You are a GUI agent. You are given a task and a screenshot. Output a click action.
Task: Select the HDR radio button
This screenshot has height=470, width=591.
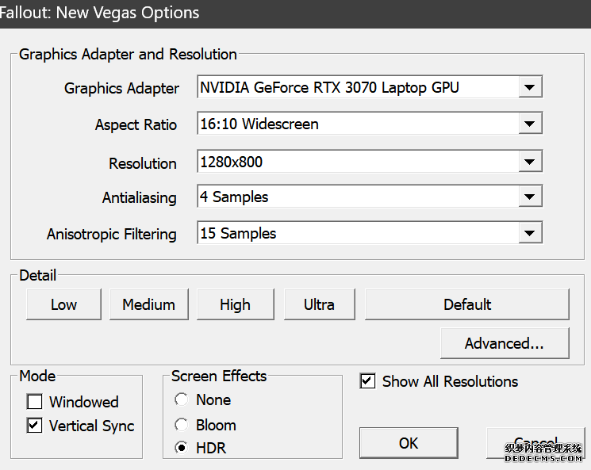click(182, 449)
